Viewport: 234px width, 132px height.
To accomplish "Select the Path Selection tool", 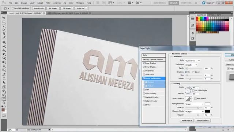I will [4, 82].
